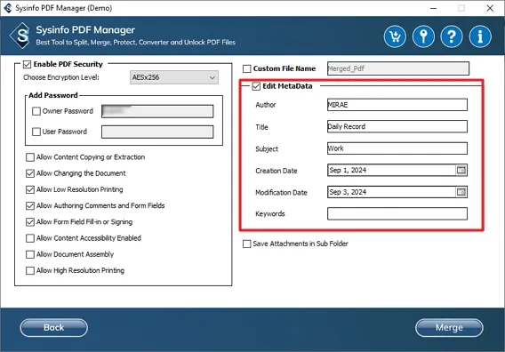Minimize the Sysinfo PDF Manager window
The image size is (505, 352).
[434, 8]
